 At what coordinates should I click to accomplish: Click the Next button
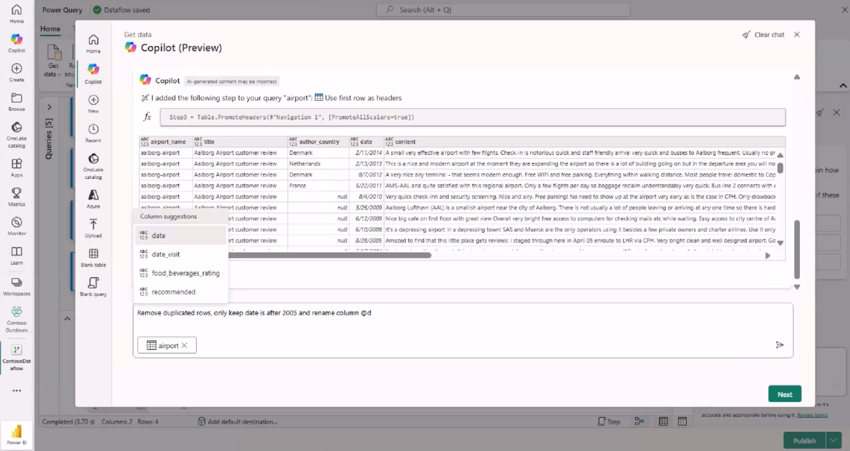(x=784, y=394)
